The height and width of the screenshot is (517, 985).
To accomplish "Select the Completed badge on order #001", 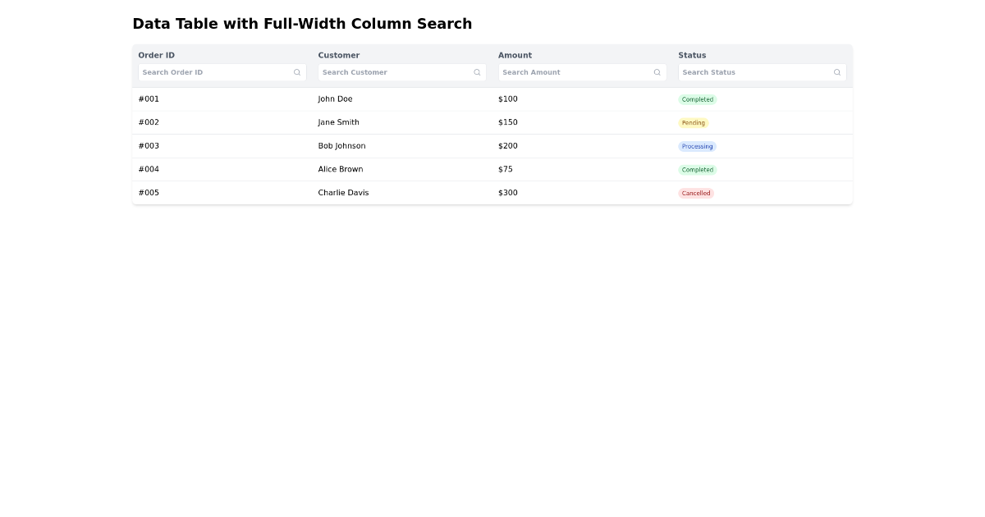I will (697, 98).
